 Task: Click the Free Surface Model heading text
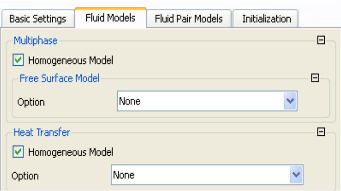(x=60, y=78)
